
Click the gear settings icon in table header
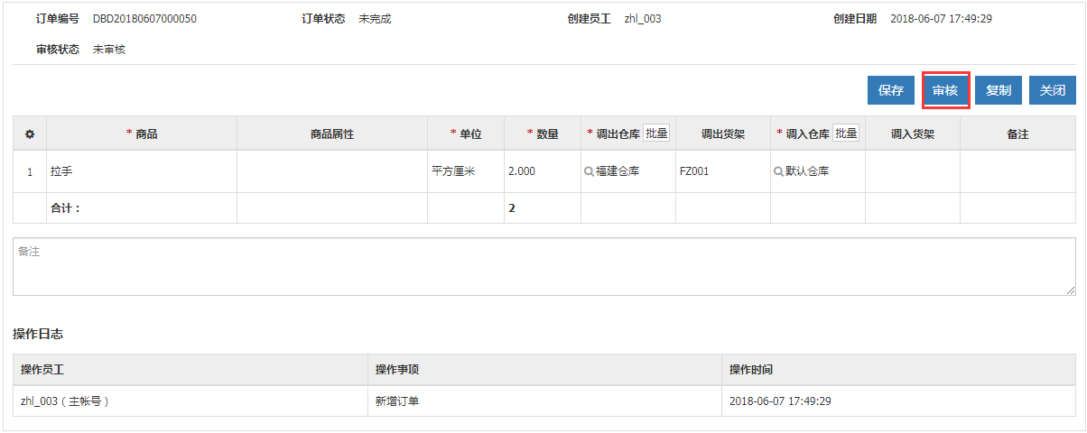coord(30,134)
